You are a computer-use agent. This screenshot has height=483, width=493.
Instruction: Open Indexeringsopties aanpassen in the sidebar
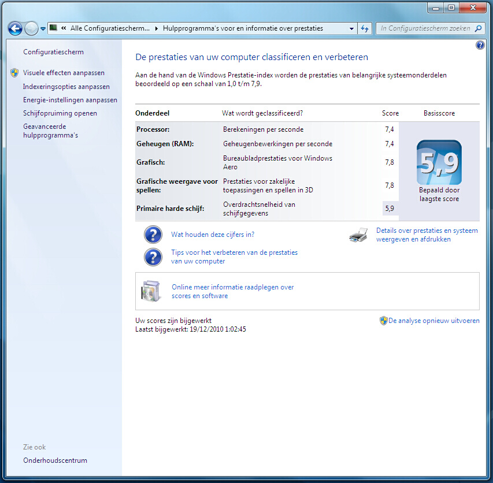pos(66,87)
